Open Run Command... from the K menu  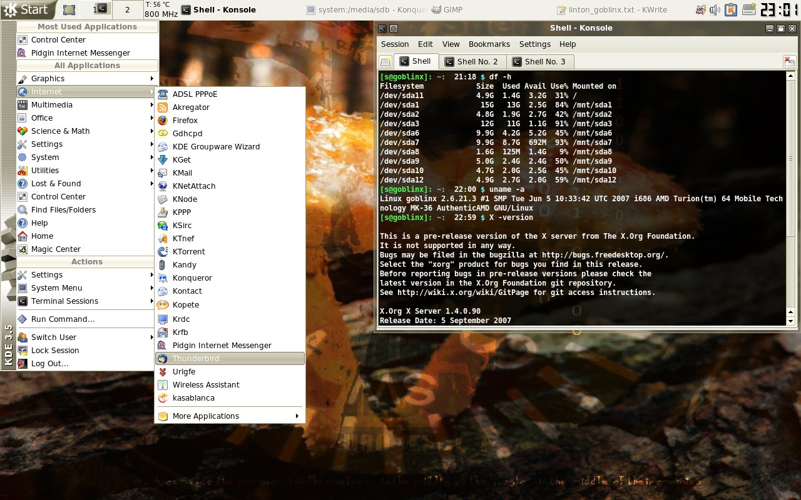87,319
